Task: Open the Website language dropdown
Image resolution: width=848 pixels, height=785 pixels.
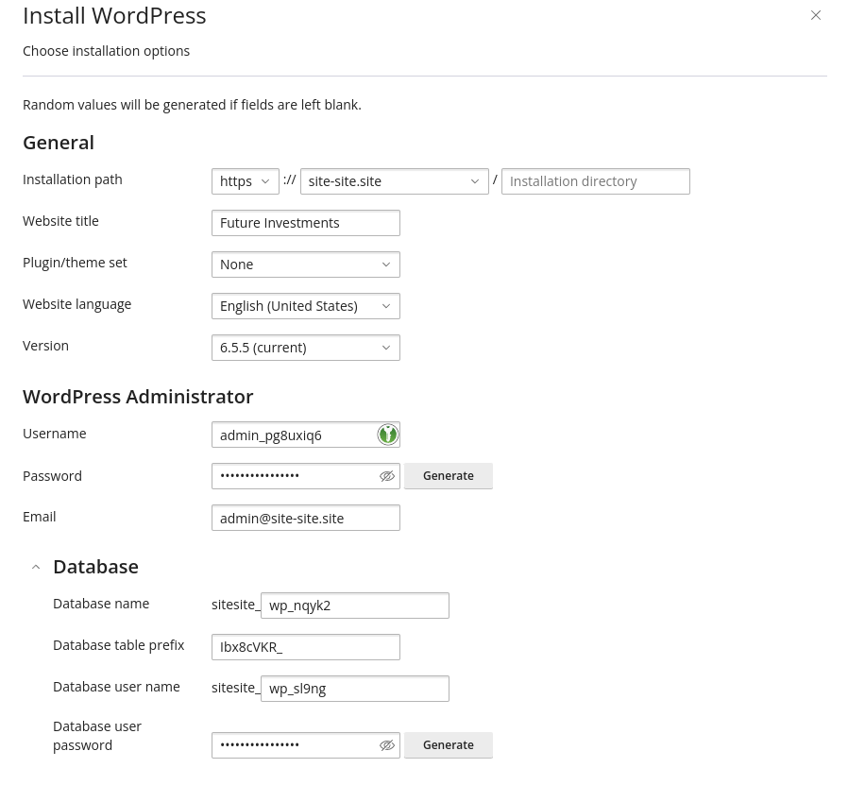Action: (x=306, y=306)
